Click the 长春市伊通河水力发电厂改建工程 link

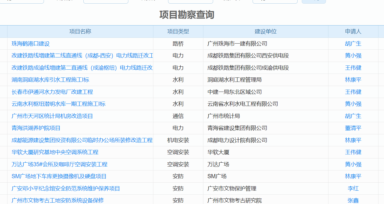[52, 92]
